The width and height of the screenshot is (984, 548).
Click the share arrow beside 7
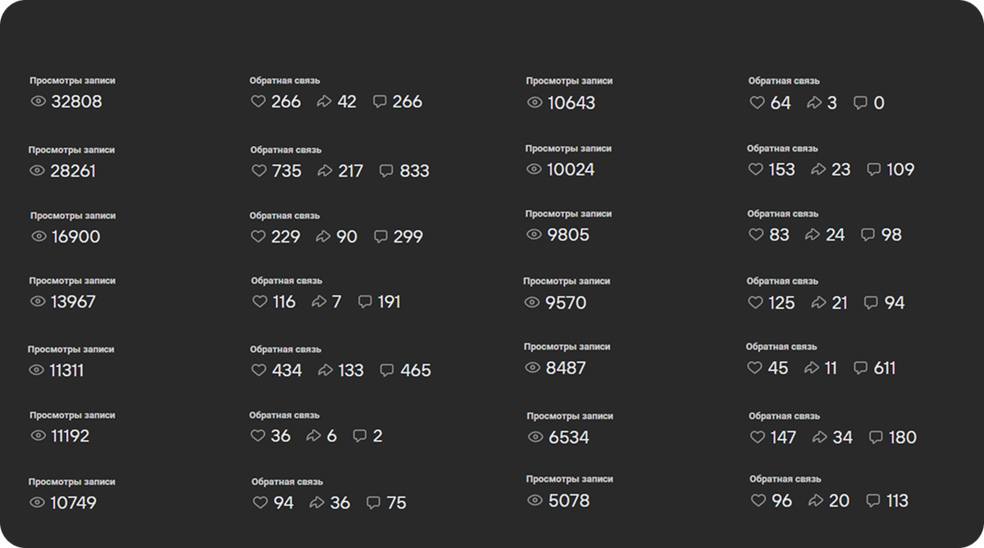(x=319, y=301)
